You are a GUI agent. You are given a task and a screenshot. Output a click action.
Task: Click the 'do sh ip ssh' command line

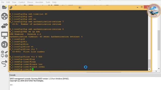[x=25, y=32]
